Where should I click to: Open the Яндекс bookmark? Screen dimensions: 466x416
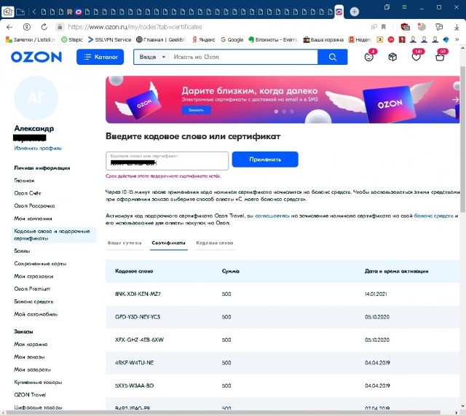pos(202,39)
